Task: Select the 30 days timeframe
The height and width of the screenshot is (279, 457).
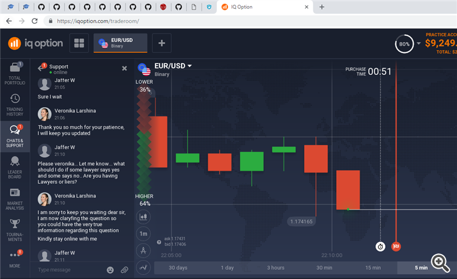Action: point(178,267)
